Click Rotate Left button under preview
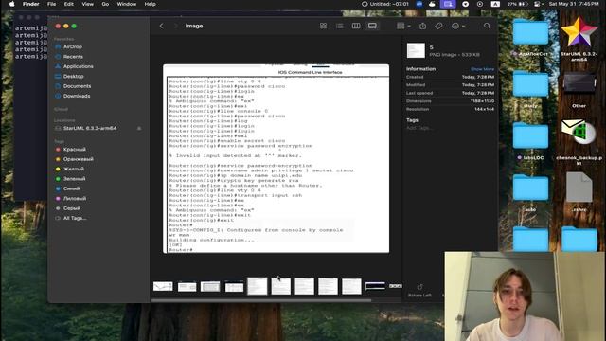This screenshot has width=606, height=341. 419,291
